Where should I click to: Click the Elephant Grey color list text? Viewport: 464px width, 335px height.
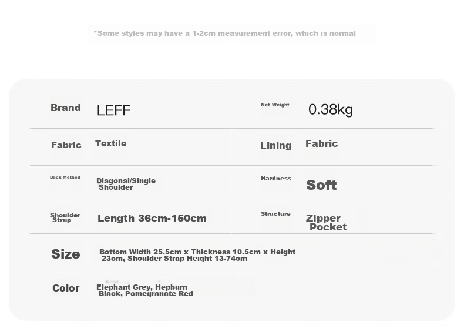tap(144, 290)
